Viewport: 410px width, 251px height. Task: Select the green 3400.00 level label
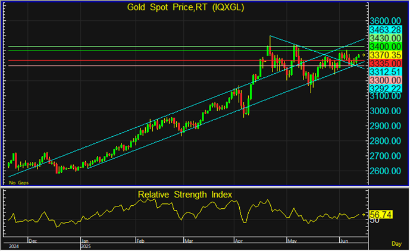385,47
